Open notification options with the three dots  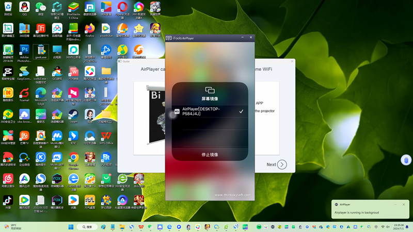pos(395,204)
